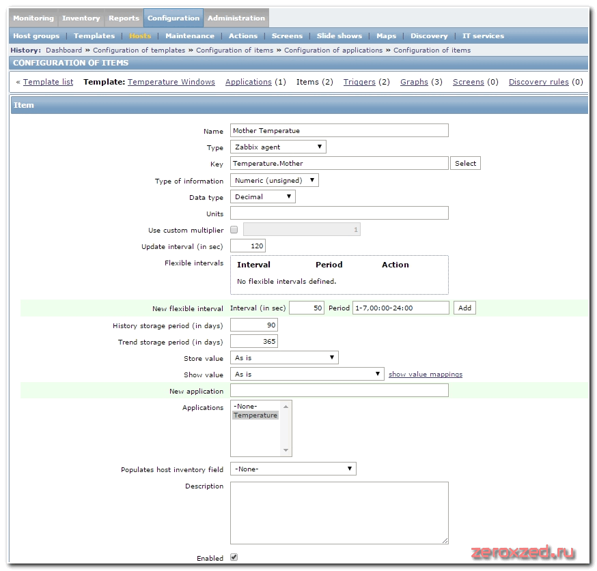
Task: Open the Type of information dropdown
Action: [275, 181]
